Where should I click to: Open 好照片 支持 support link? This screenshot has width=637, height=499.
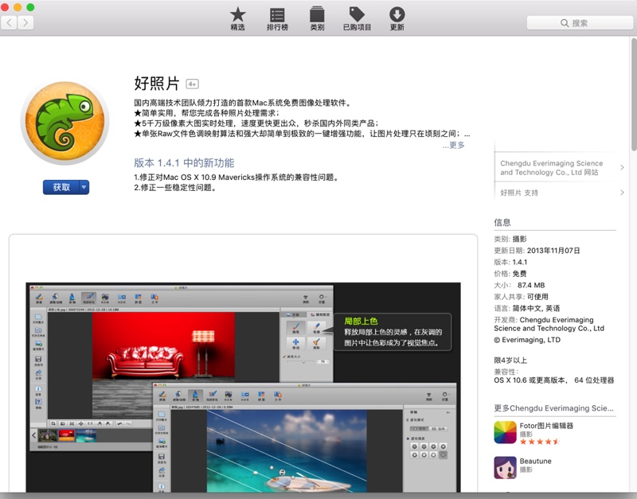pos(519,193)
